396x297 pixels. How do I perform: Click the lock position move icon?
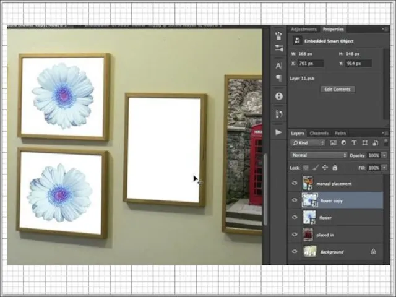pyautogui.click(x=325, y=168)
